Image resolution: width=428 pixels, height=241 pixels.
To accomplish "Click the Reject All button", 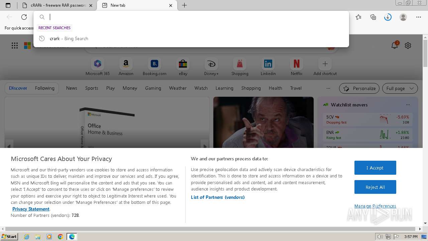I will tap(375, 187).
